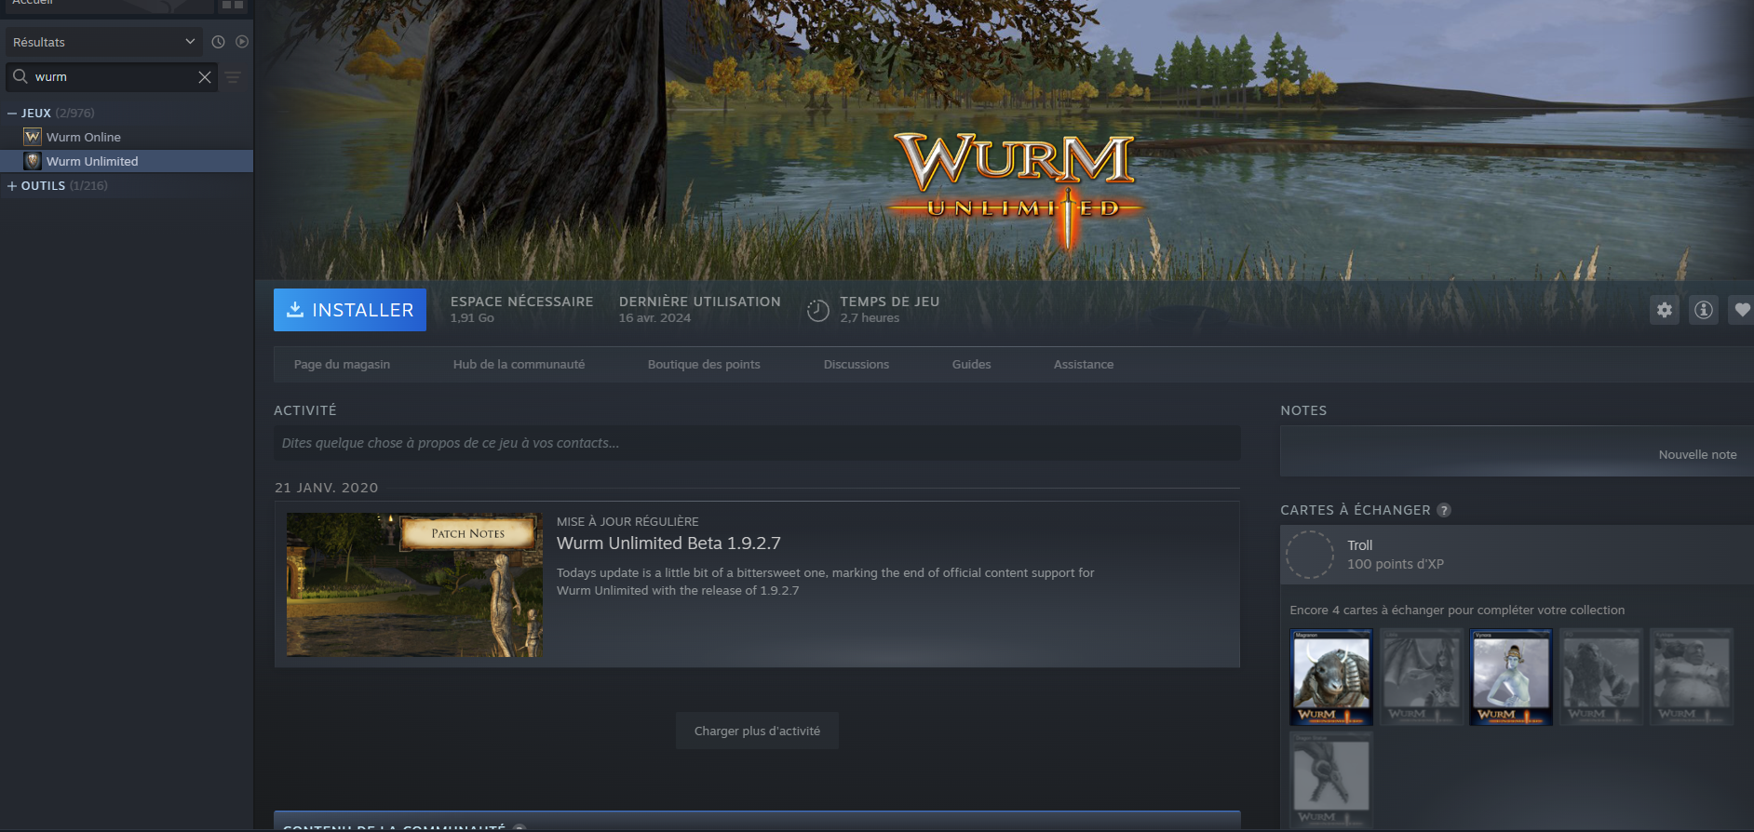The width and height of the screenshot is (1754, 832).
Task: Open the Guides tab
Action: [x=971, y=364]
